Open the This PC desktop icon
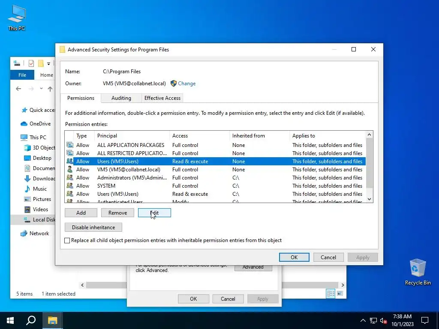The image size is (439, 329). [x=17, y=18]
